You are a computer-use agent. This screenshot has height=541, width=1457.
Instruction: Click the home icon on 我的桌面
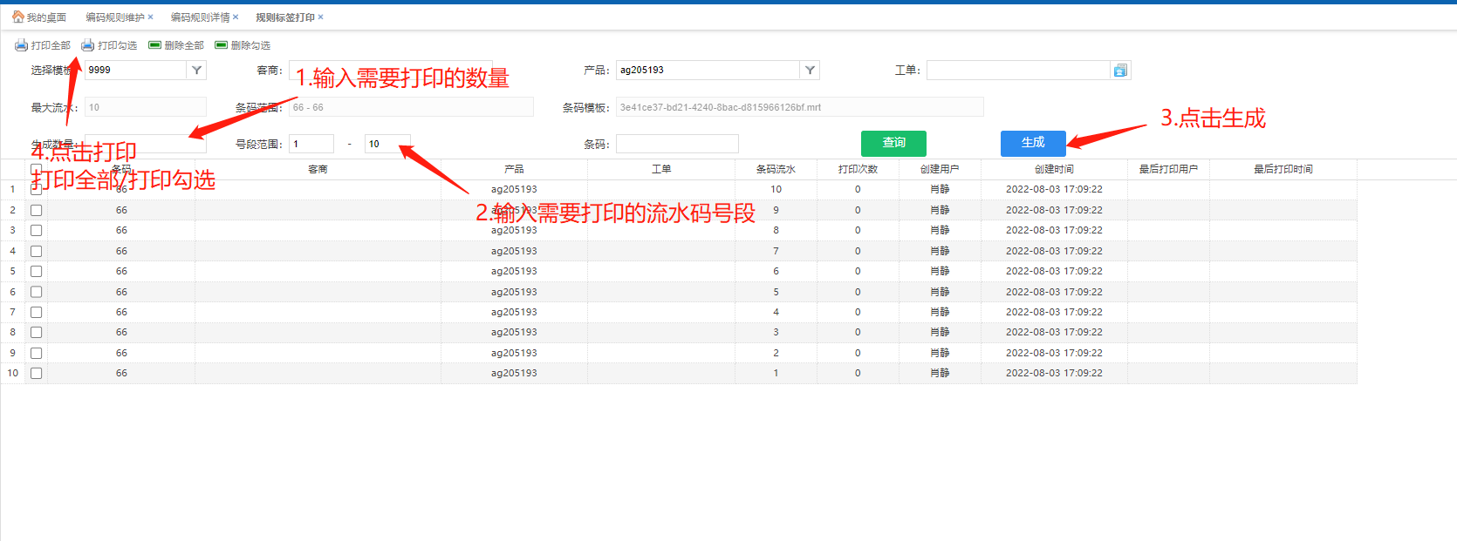tap(17, 17)
